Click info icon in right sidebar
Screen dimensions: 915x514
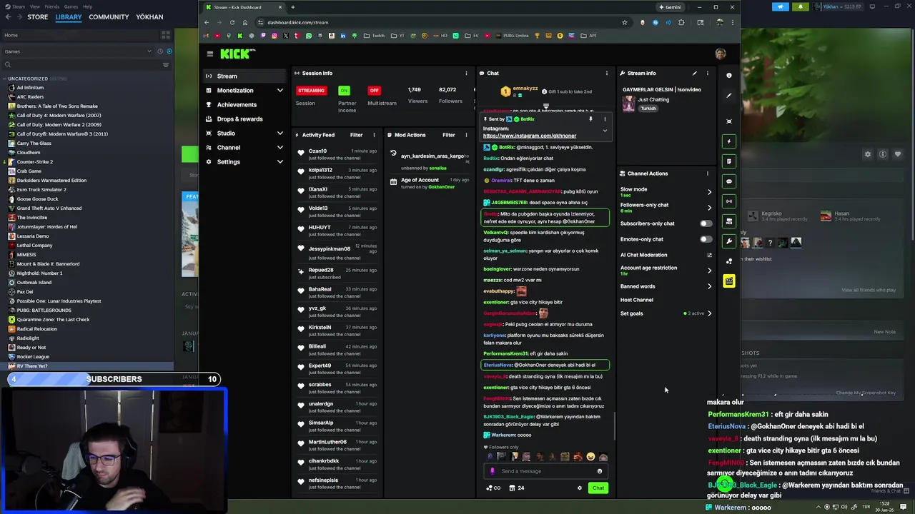coord(729,75)
